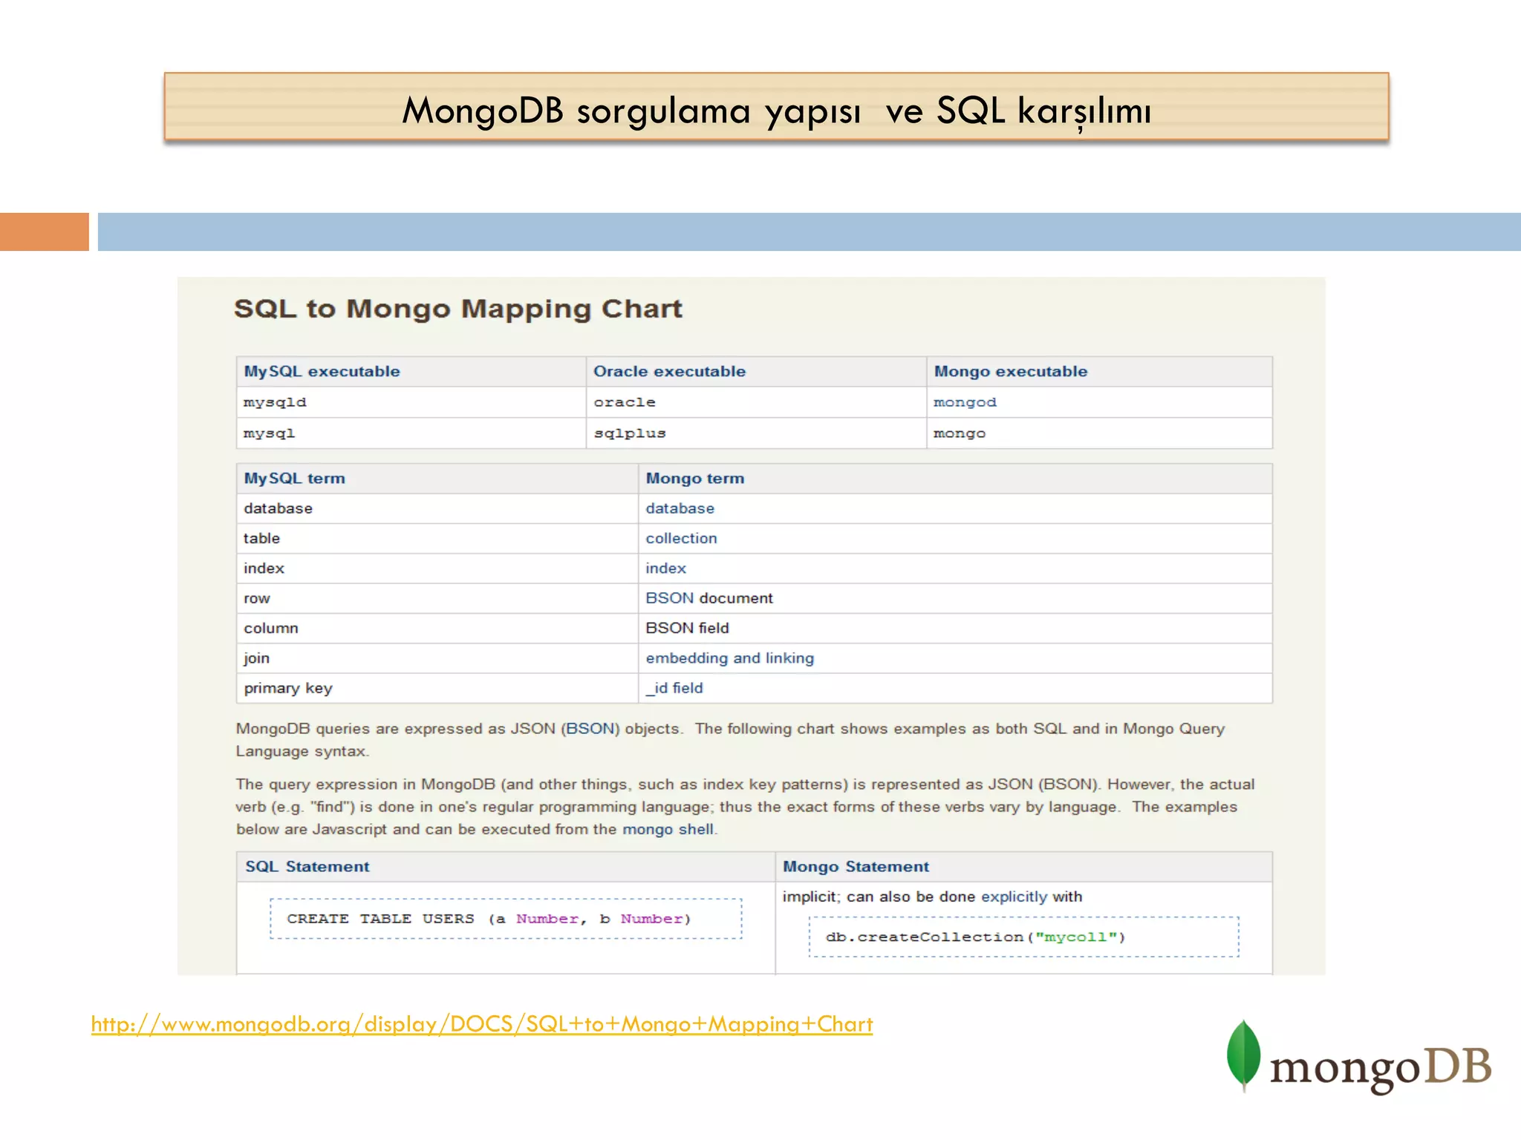
Task: Click the MySQL 'index' term cell
Action: point(437,568)
